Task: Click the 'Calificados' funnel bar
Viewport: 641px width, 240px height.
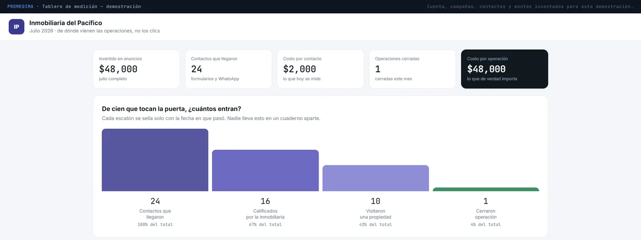Action: coord(265,170)
